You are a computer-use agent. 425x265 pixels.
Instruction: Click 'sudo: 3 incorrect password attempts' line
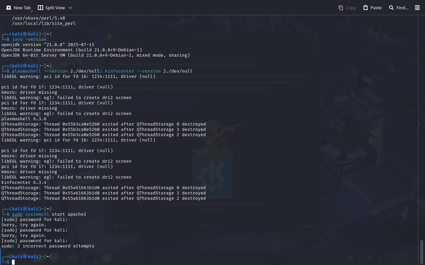pyautogui.click(x=48, y=246)
